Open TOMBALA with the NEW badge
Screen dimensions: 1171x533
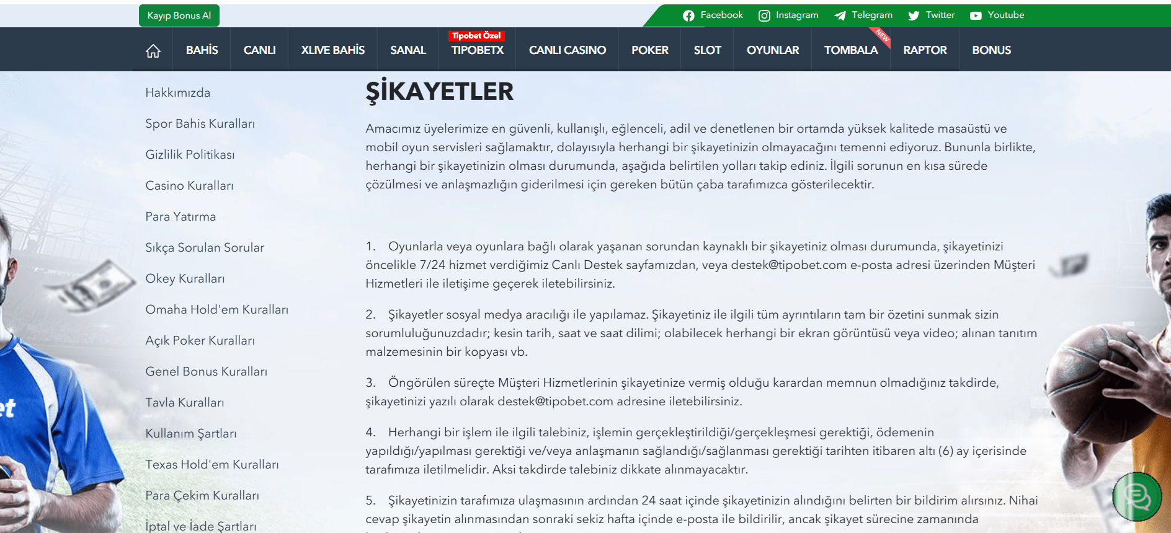click(x=850, y=50)
